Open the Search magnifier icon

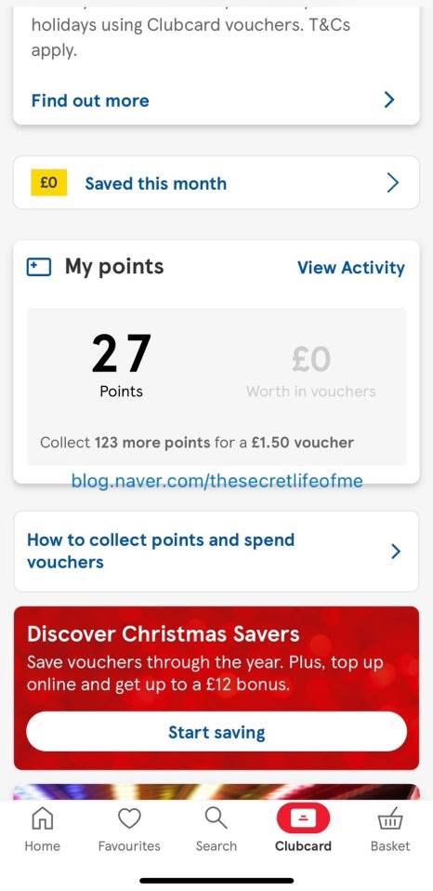click(216, 818)
